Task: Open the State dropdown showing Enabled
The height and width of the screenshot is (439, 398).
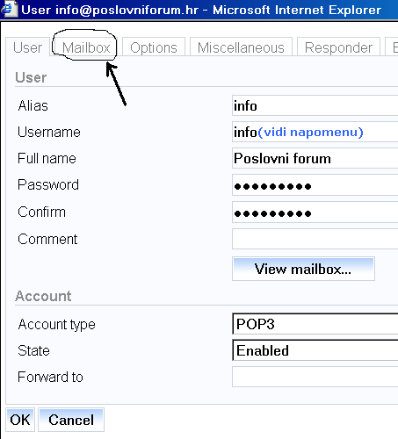Action: [315, 350]
